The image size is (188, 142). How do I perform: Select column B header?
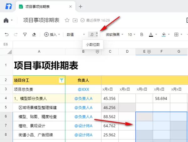[83, 51]
